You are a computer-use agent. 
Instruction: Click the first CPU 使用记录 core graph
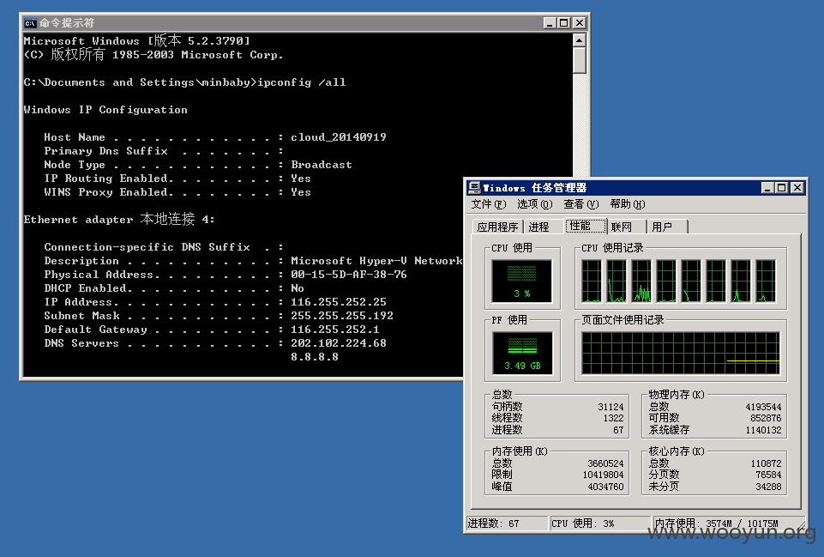tap(591, 281)
